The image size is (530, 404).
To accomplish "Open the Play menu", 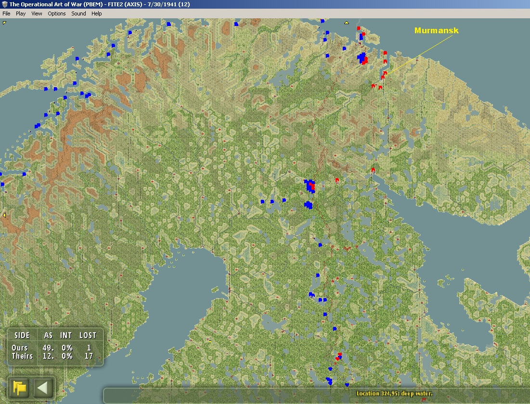I will 21,13.
